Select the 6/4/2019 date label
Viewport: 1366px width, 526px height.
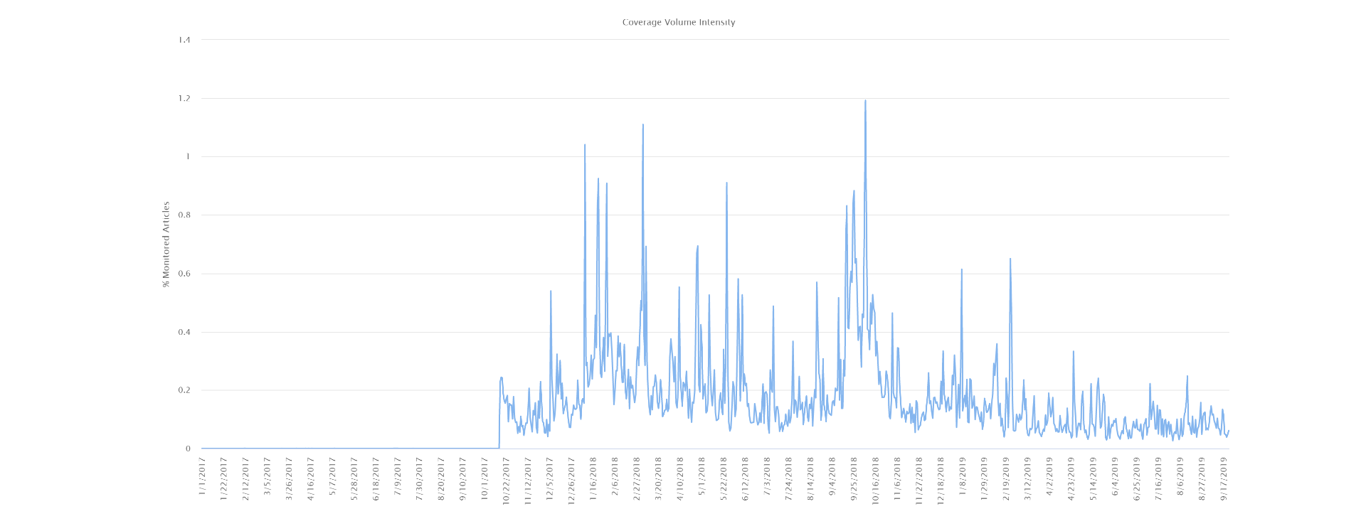[x=1116, y=478]
